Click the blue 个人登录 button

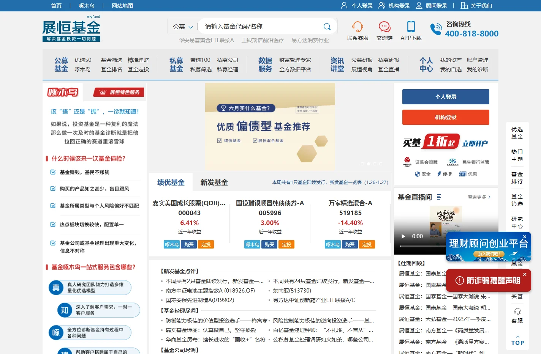click(x=446, y=97)
